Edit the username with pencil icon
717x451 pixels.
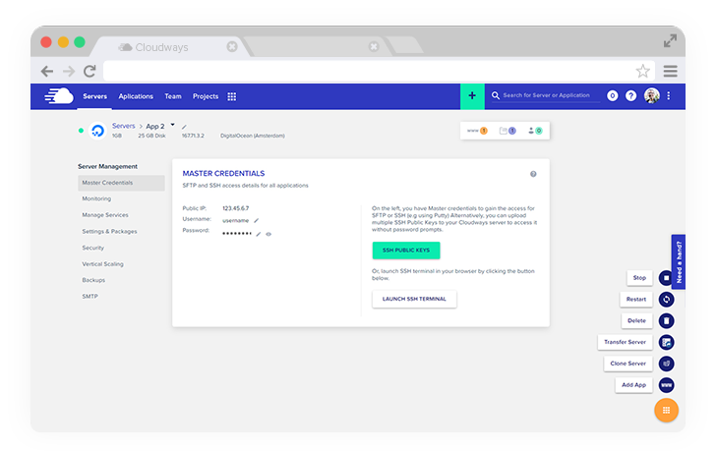[257, 221]
